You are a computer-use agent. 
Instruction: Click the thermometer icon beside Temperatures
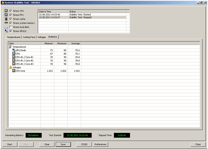10,47
